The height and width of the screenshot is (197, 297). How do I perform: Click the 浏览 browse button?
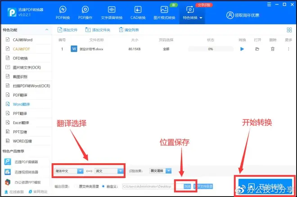187,186
